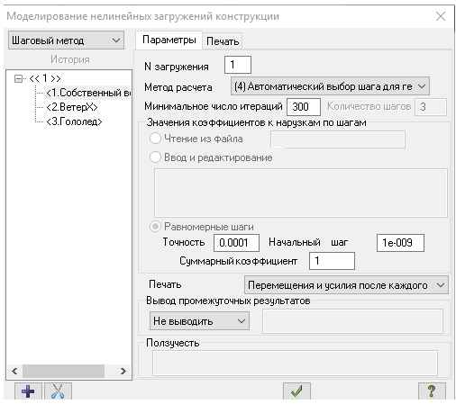
Task: Click the horizontal scrollbar thumb in history
Action: (63, 372)
